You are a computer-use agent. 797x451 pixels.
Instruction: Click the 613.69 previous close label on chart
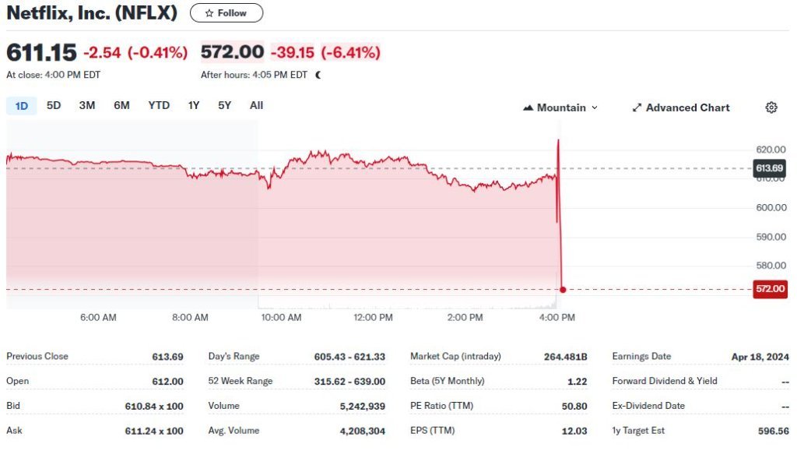[x=769, y=167]
